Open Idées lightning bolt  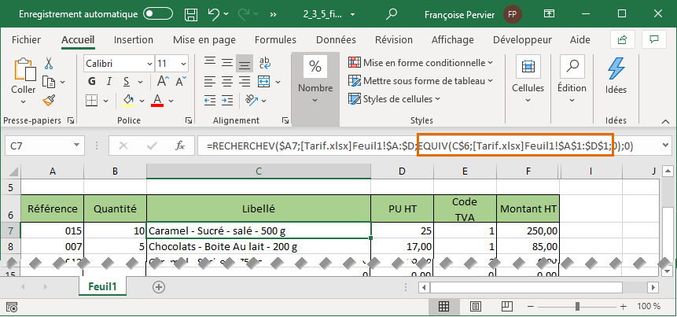point(616,77)
